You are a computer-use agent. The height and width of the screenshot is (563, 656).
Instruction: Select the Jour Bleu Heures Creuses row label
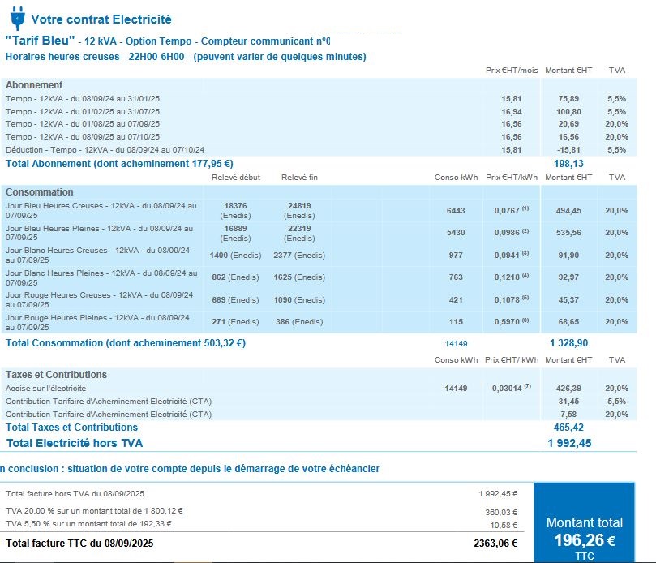pos(101,210)
